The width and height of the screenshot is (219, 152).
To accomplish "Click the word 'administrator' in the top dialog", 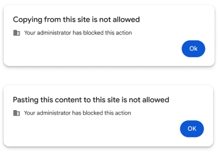I will (54, 33).
